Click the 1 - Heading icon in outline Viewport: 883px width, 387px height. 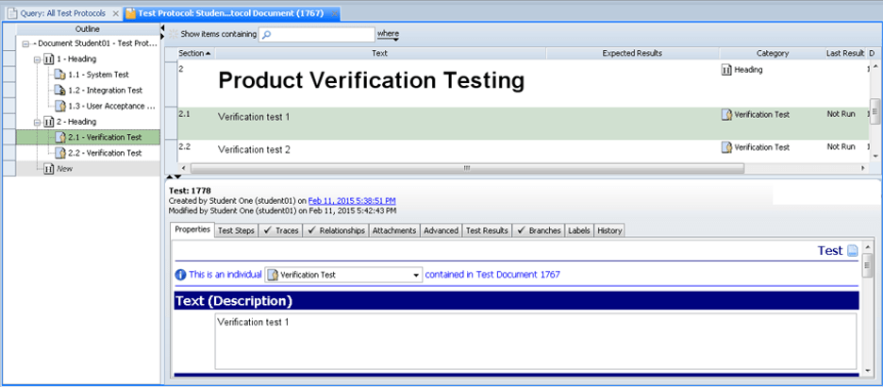[x=48, y=59]
